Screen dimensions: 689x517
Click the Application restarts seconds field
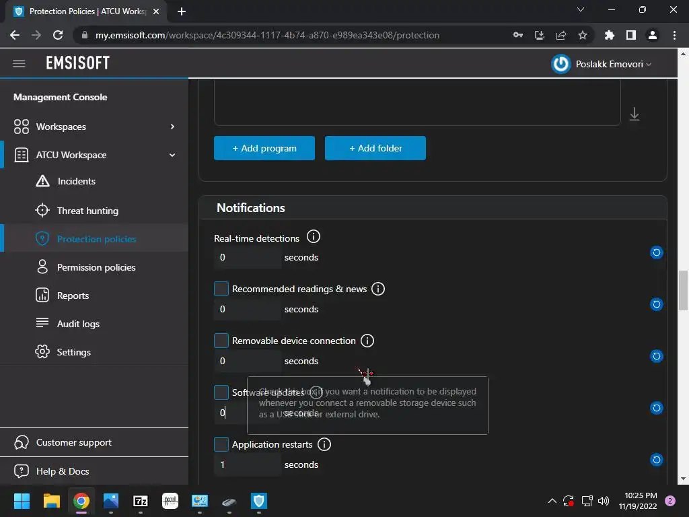[248, 464]
